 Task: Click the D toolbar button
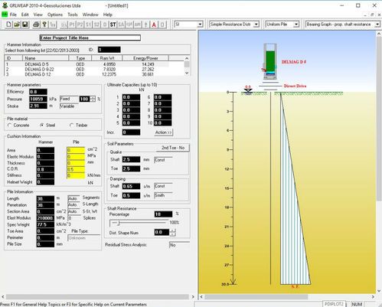(105, 24)
